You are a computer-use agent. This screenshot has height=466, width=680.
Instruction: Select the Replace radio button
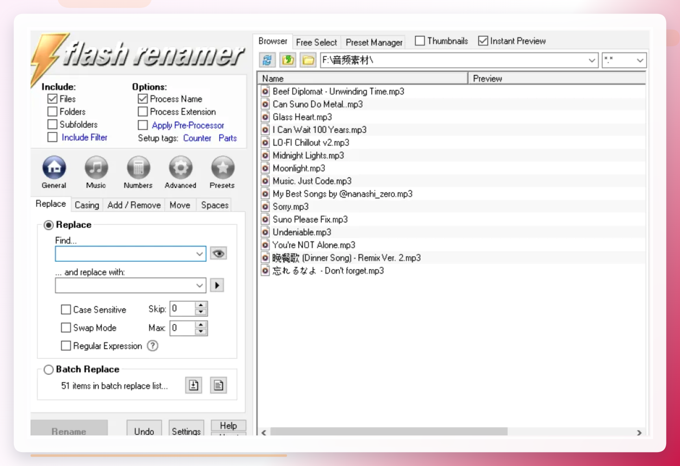coord(49,225)
